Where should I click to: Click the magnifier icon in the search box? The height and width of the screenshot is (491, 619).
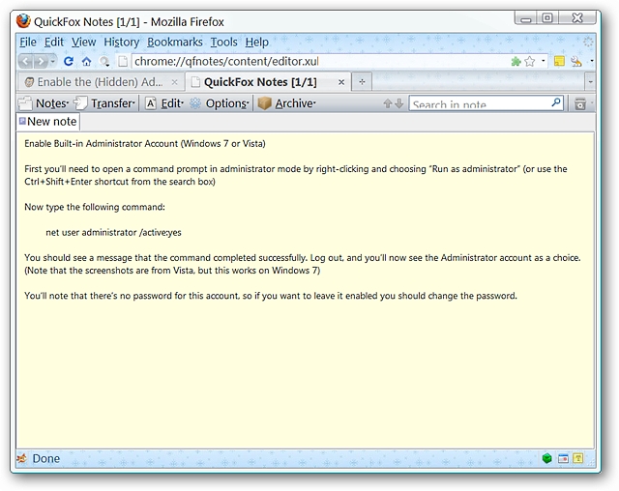(x=556, y=102)
